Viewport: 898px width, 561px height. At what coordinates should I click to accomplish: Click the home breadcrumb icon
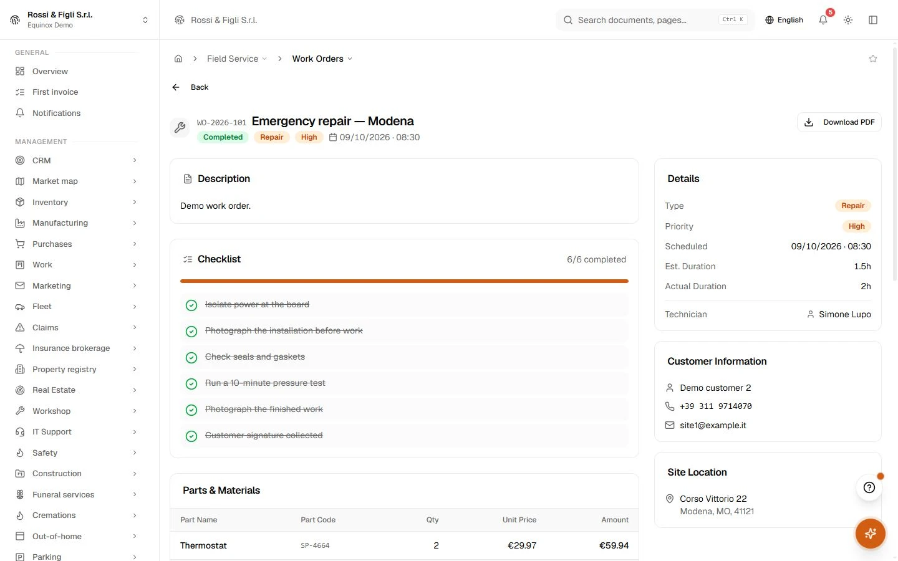(x=178, y=59)
